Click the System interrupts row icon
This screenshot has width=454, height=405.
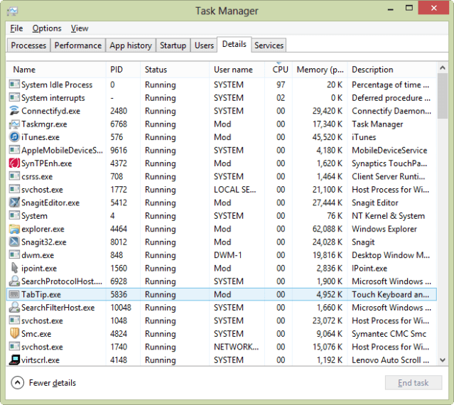[14, 98]
